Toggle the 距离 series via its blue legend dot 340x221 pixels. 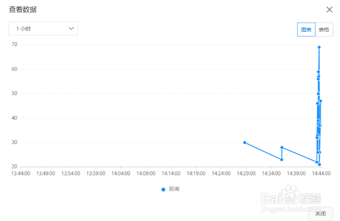163,189
